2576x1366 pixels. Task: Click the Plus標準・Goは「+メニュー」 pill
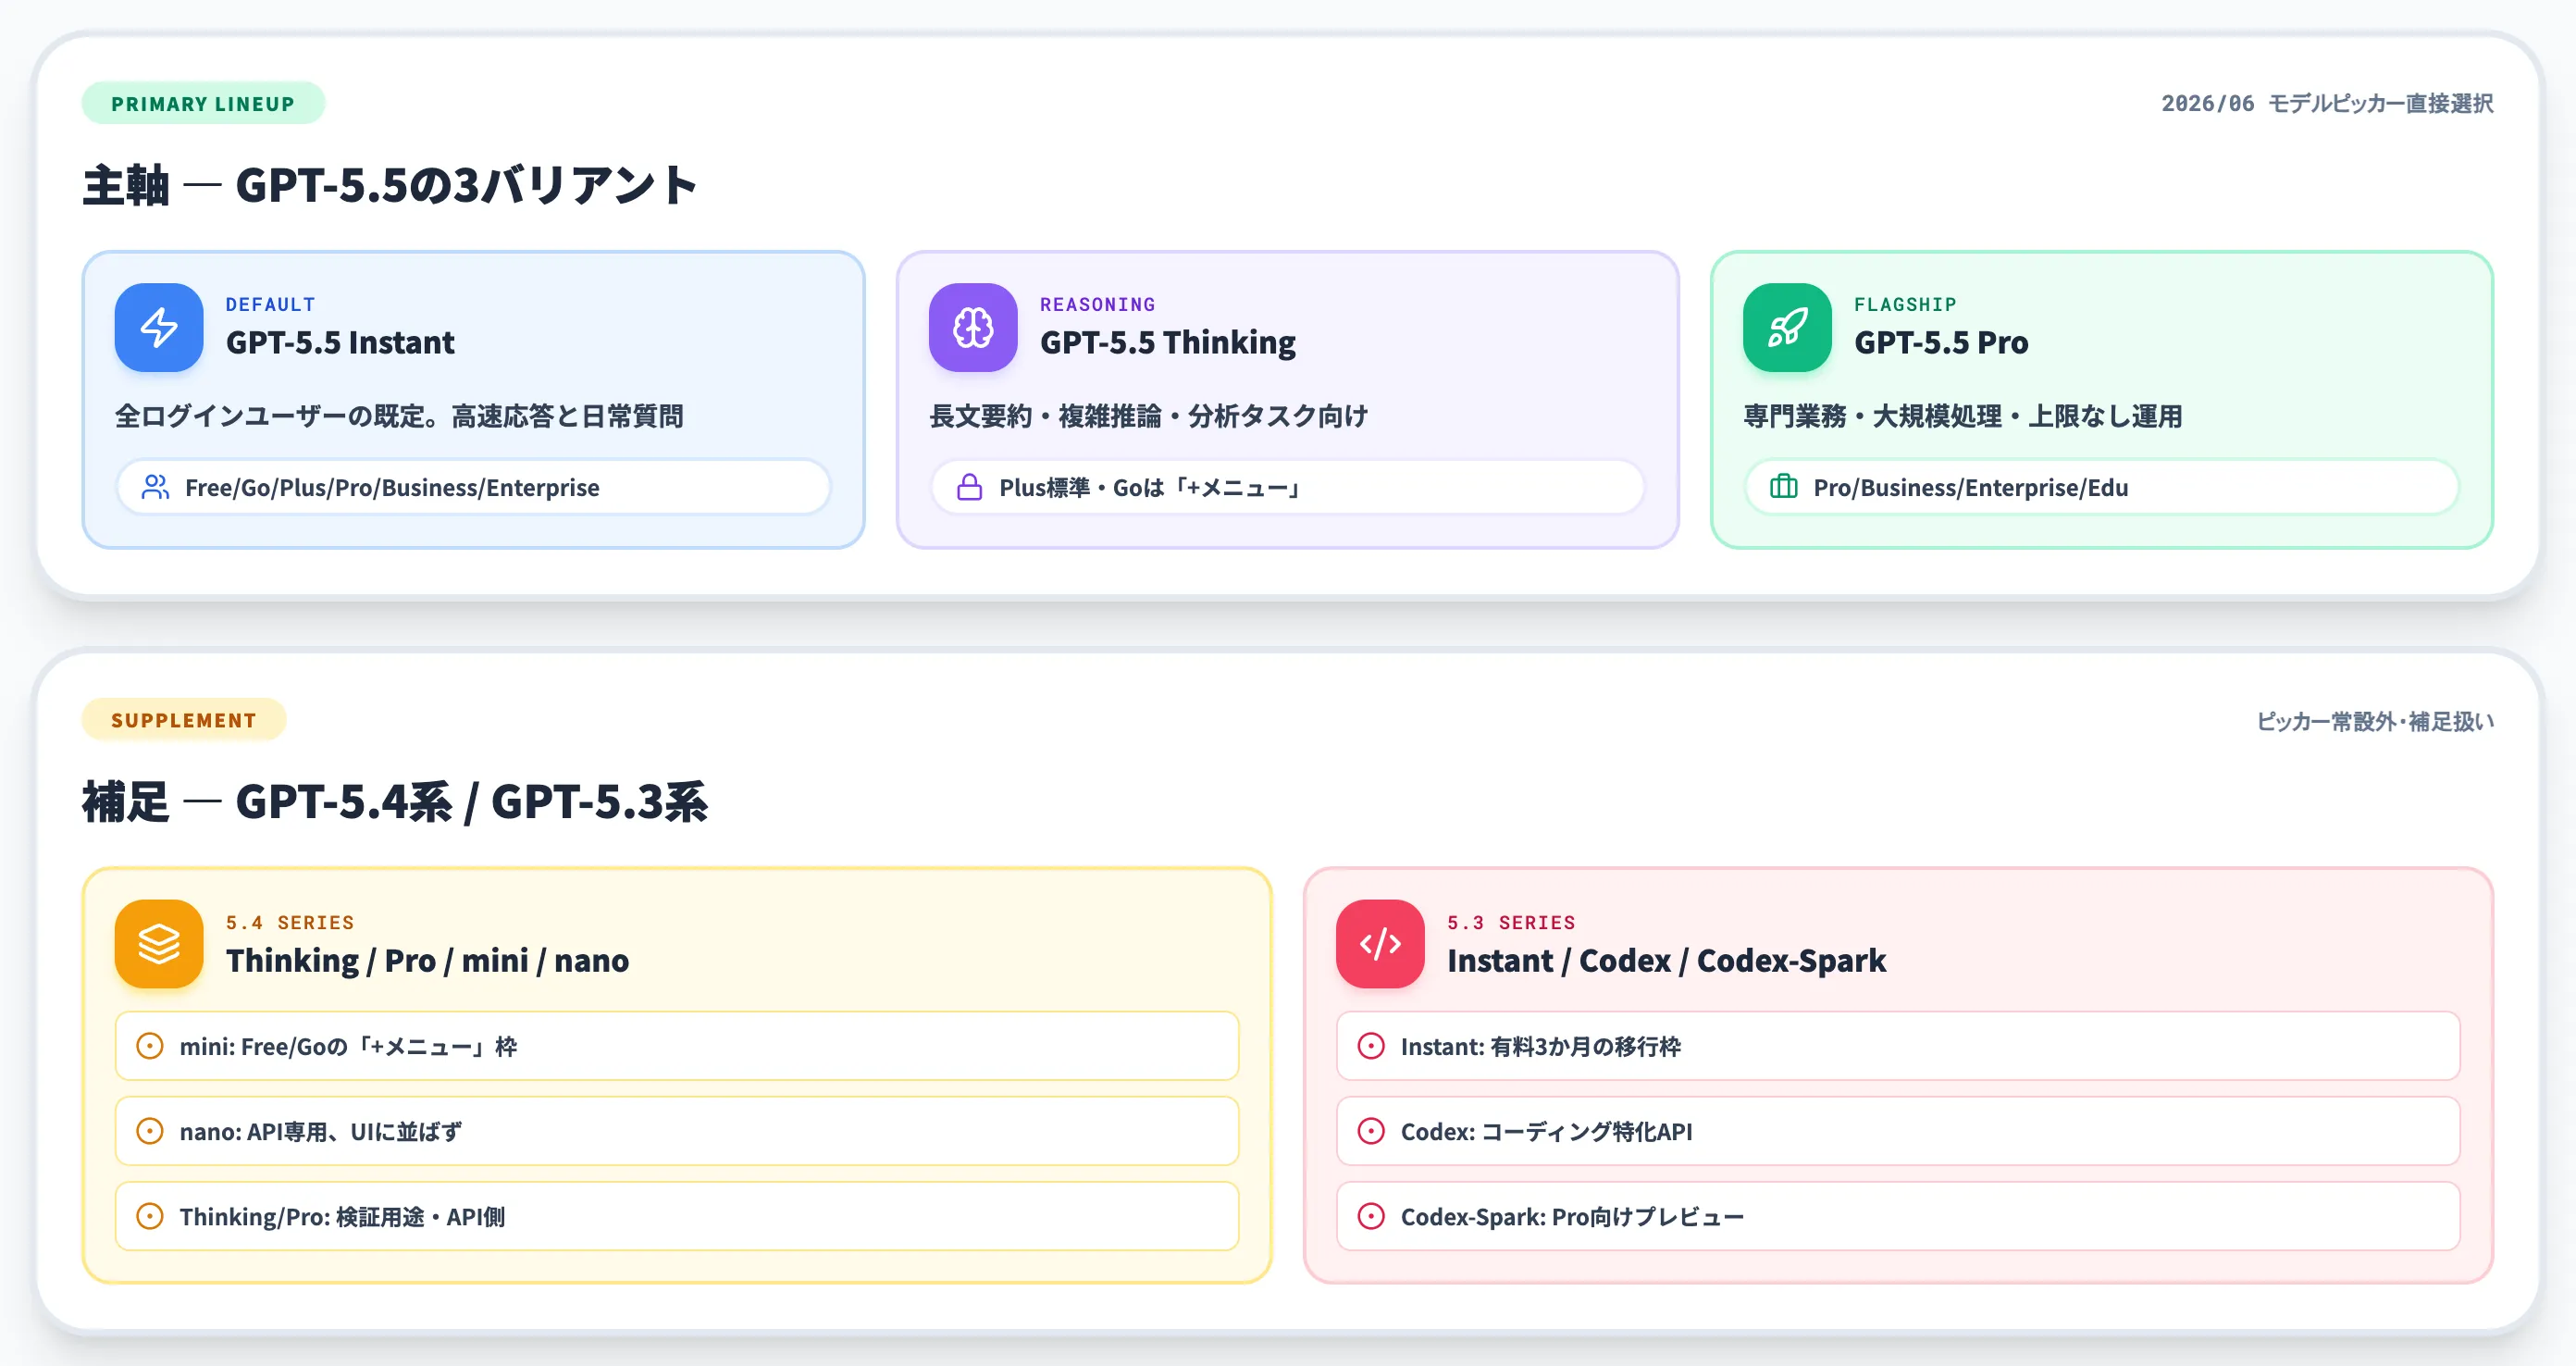coord(1287,487)
